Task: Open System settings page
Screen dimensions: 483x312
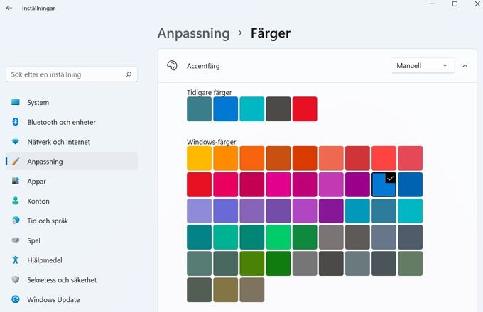Action: pyautogui.click(x=72, y=102)
